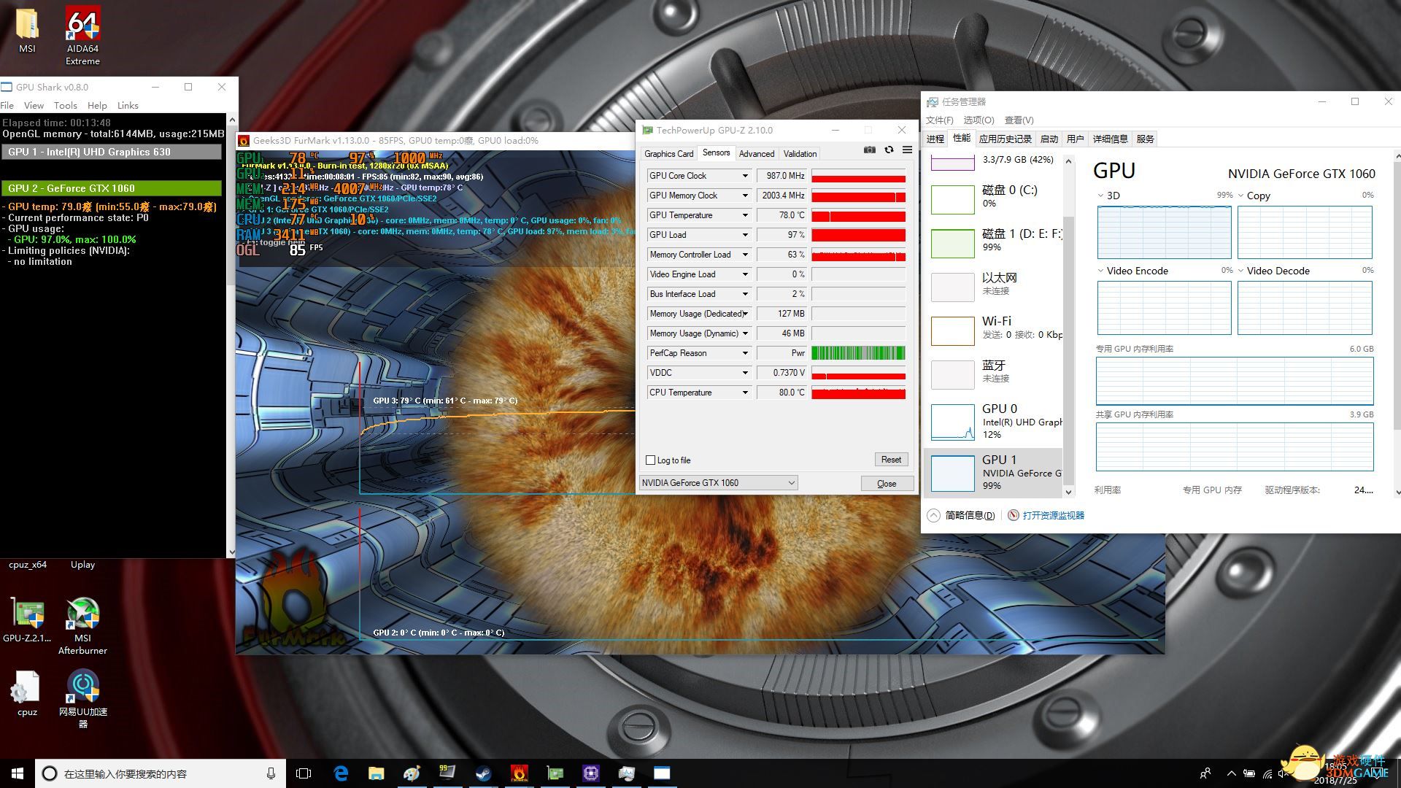Click the GPU-Z refresh icon
1401x788 pixels.
coord(889,150)
